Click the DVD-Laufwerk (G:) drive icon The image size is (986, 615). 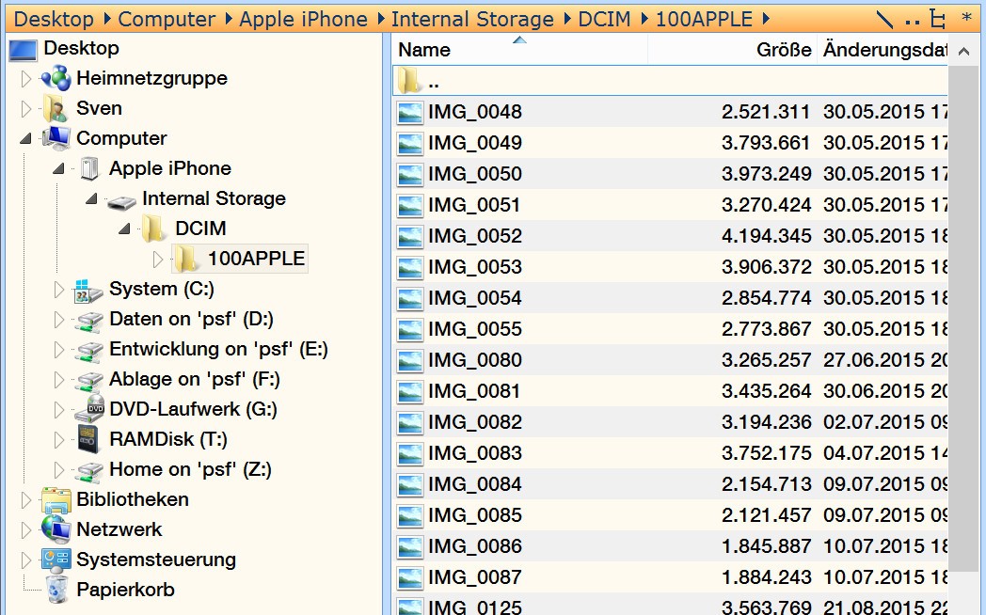click(x=89, y=409)
